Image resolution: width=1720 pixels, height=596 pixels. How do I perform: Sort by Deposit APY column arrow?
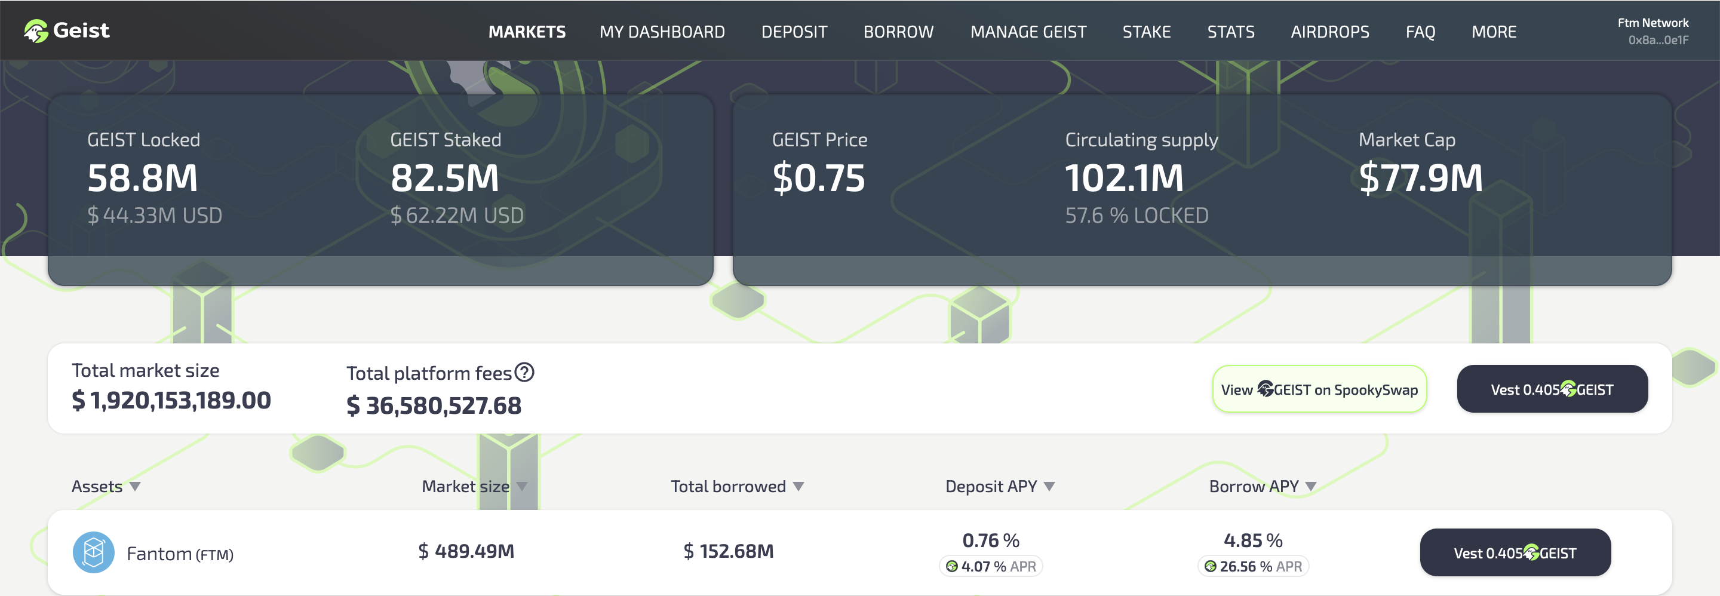[x=1050, y=487]
